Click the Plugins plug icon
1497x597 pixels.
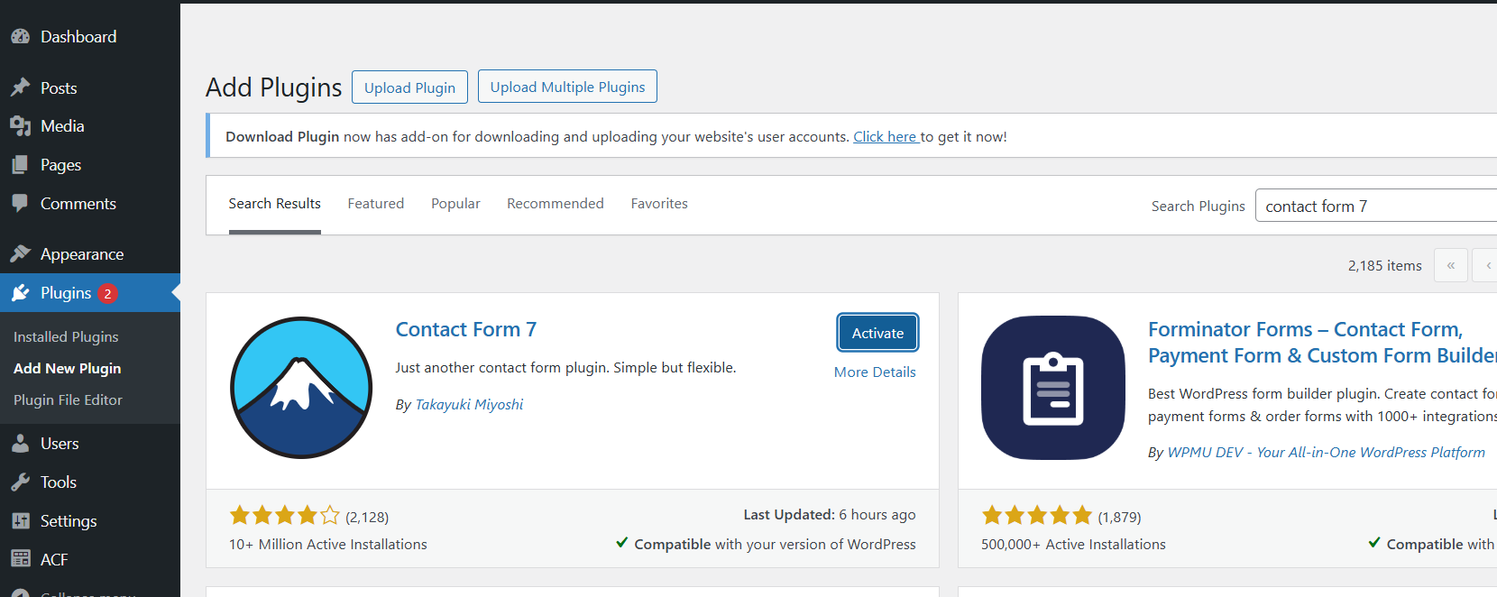point(21,293)
